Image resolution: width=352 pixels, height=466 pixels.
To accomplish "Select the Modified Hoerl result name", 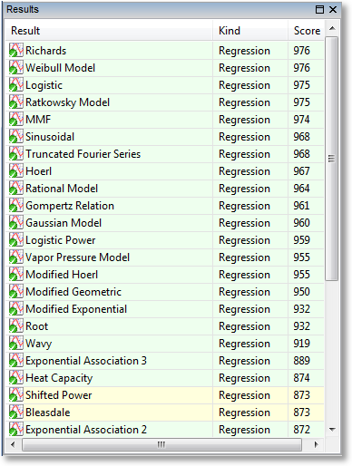I will pyautogui.click(x=62, y=275).
